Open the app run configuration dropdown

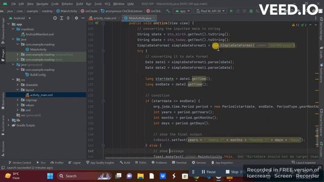(x=182, y=11)
